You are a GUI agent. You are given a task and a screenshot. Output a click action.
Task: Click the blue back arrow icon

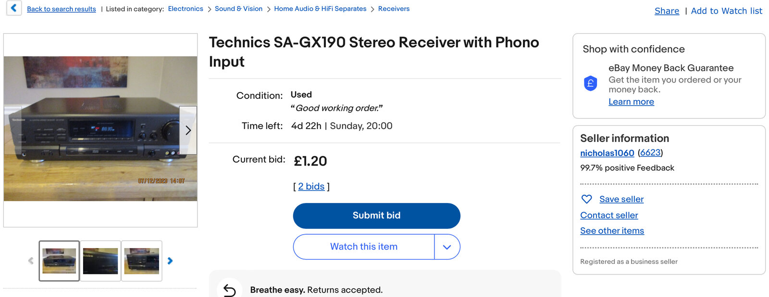(13, 8)
